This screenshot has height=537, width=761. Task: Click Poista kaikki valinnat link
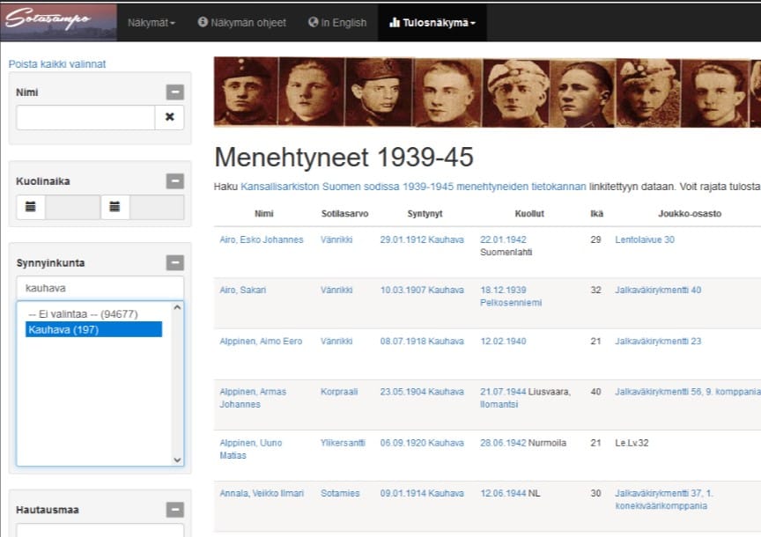pos(57,64)
